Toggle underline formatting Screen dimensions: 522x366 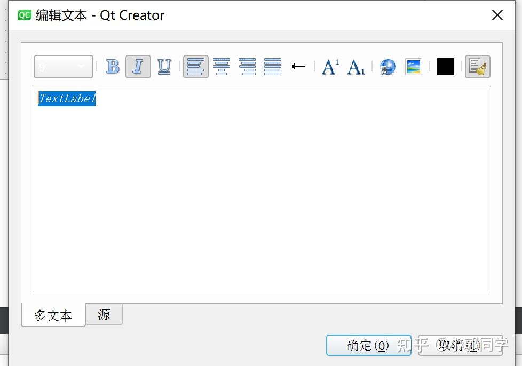coord(164,66)
